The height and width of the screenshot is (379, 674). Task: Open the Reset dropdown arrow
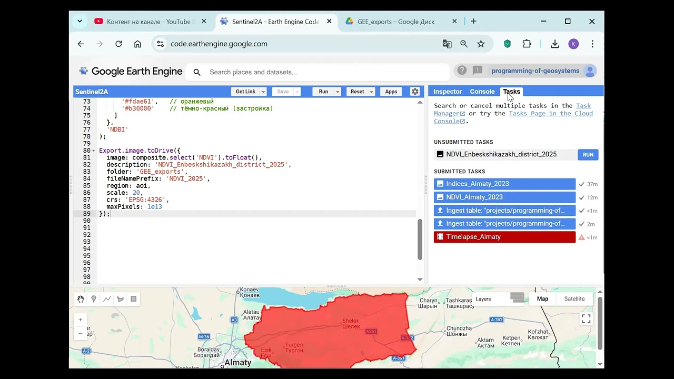pyautogui.click(x=371, y=92)
